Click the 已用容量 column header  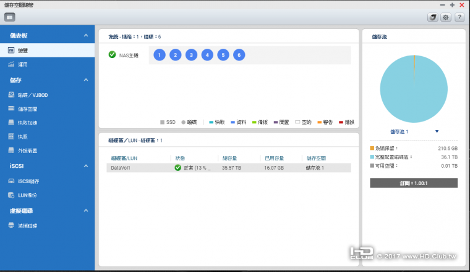(x=274, y=158)
